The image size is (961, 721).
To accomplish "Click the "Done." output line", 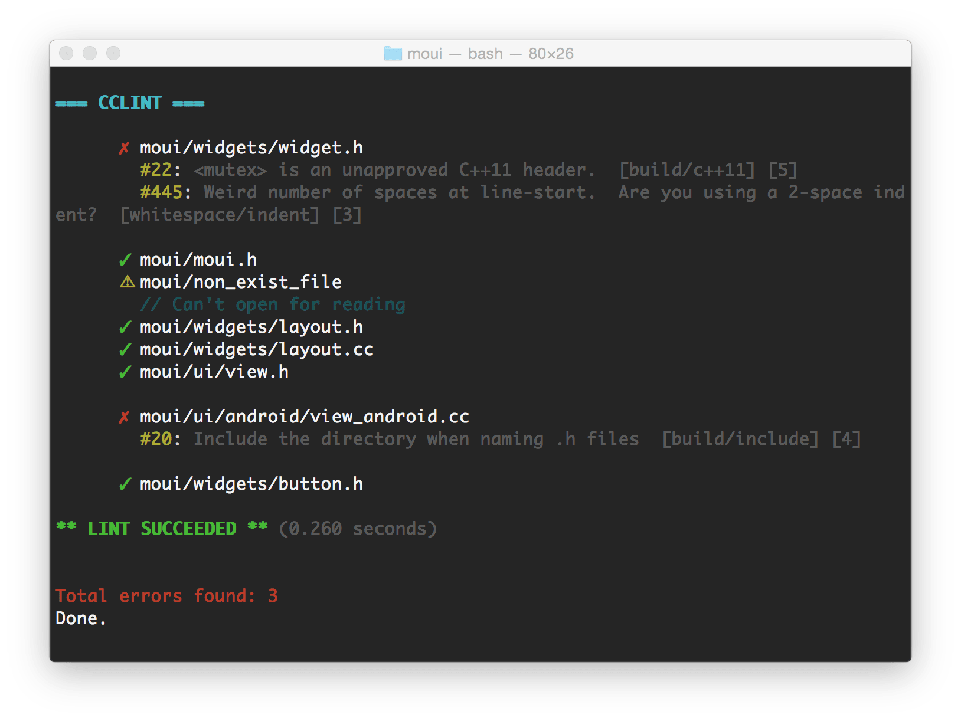I will click(x=81, y=618).
